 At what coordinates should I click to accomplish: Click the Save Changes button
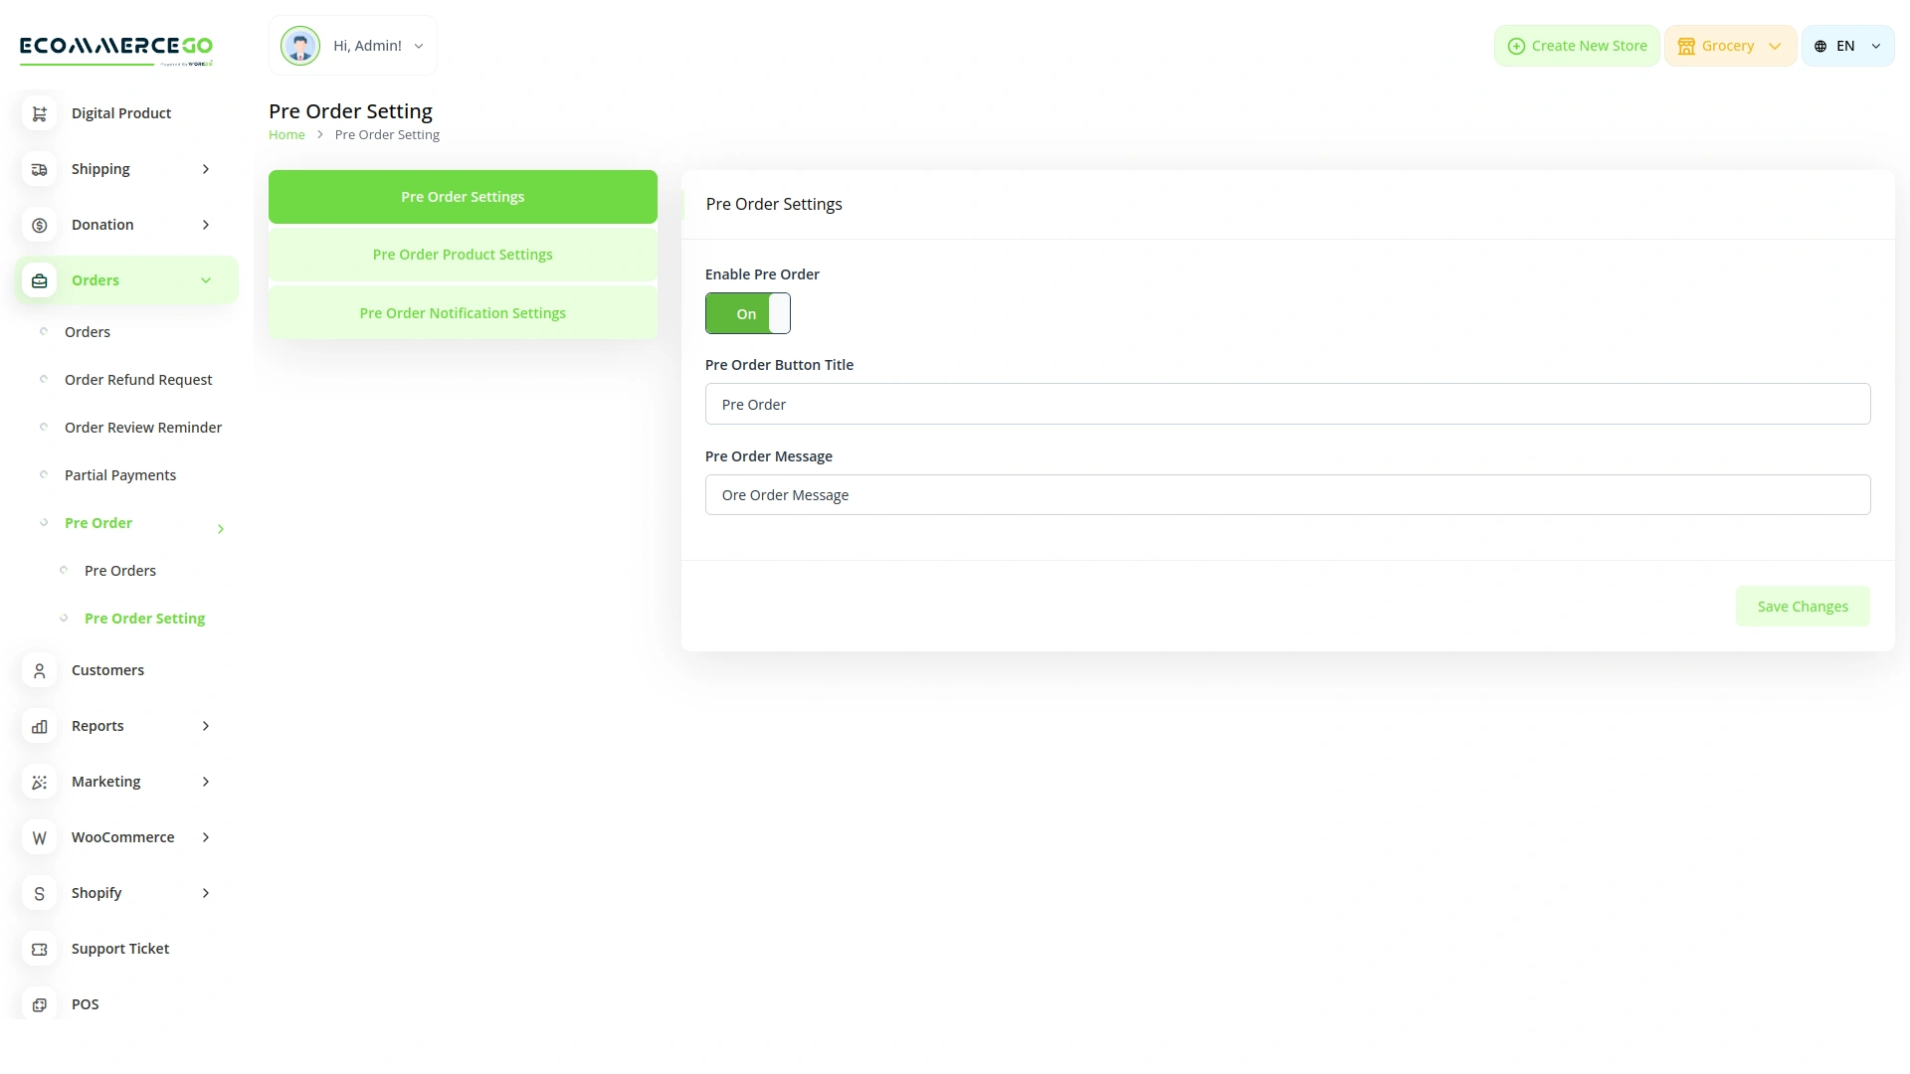pos(1803,606)
